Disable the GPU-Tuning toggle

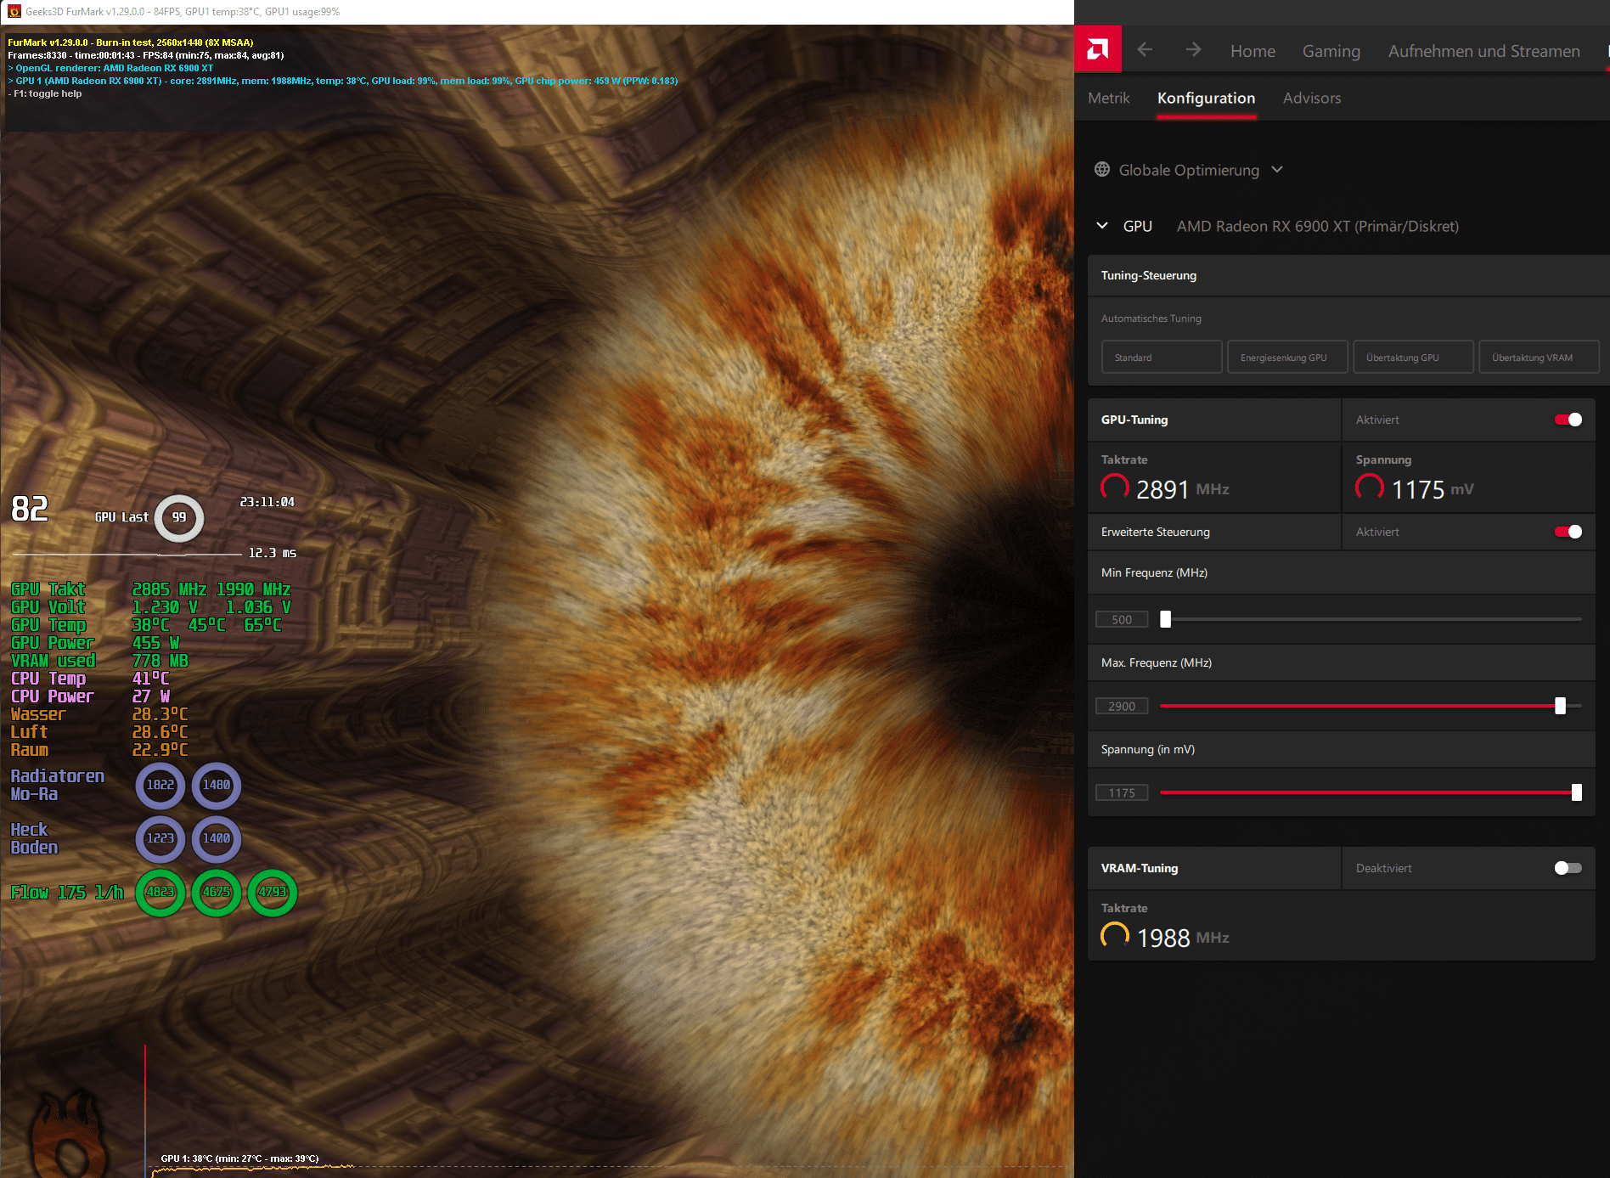pyautogui.click(x=1568, y=420)
